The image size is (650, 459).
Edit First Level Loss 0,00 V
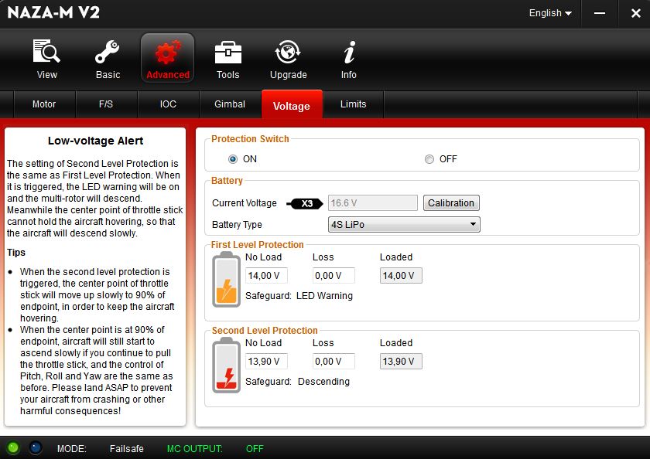pyautogui.click(x=334, y=276)
